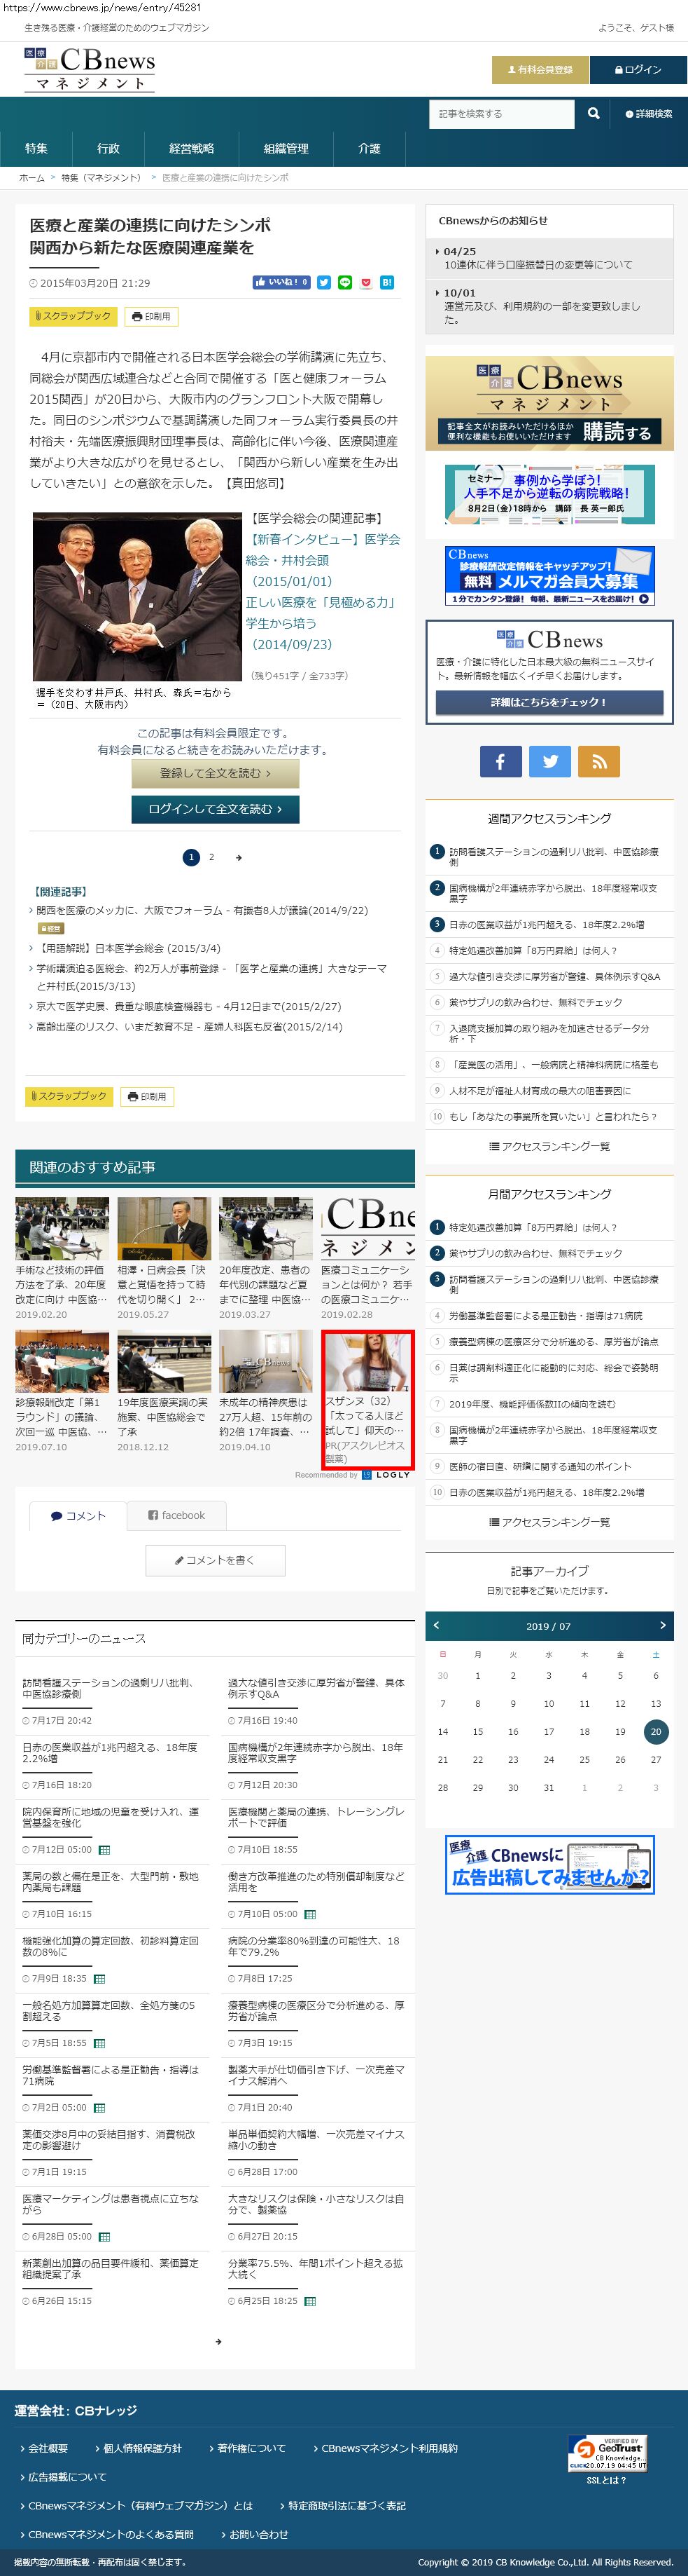Click 特集（マネジメント） breadcrumb link
688x2576 pixels.
click(x=101, y=178)
